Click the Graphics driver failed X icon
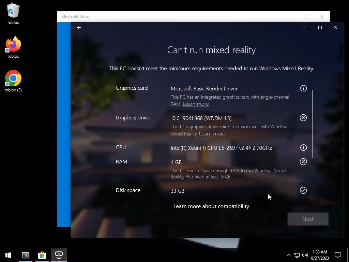Image resolution: width=349 pixels, height=262 pixels. click(x=303, y=118)
